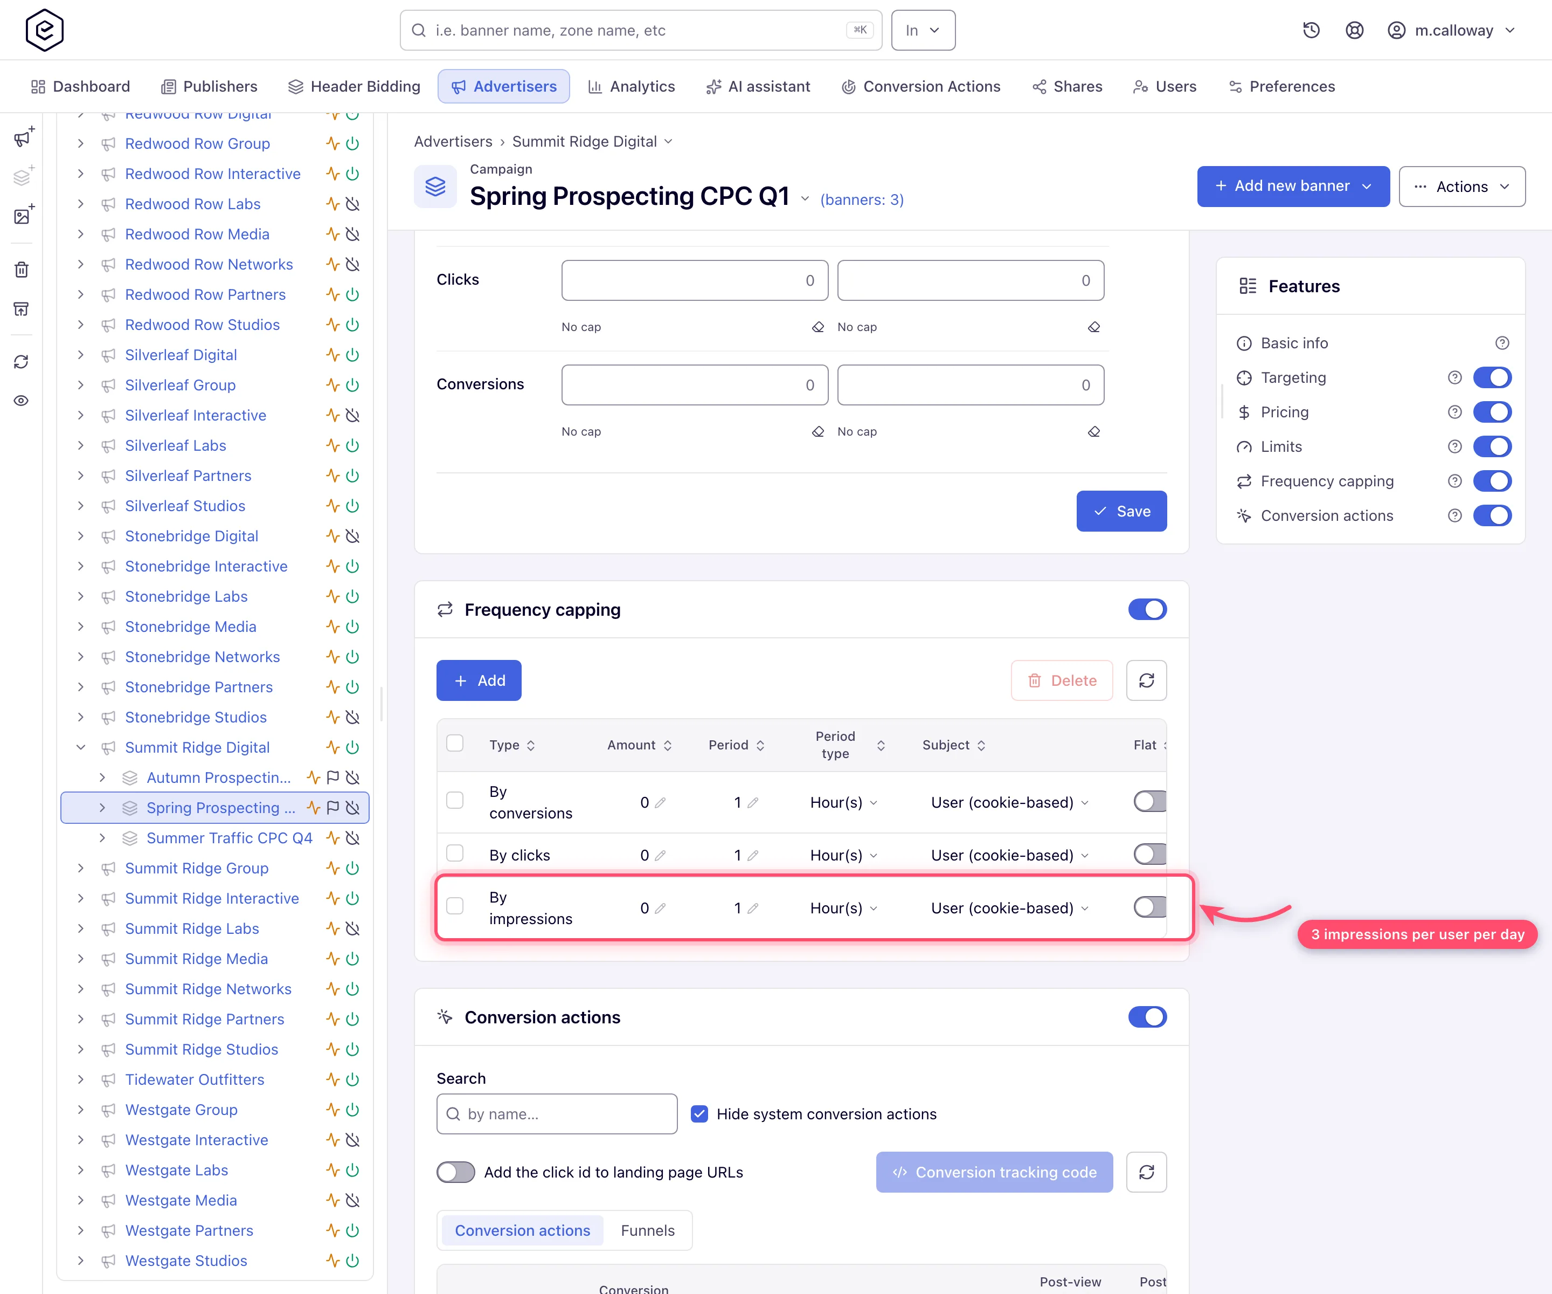
Task: Open the Actions dropdown
Action: coord(1462,187)
